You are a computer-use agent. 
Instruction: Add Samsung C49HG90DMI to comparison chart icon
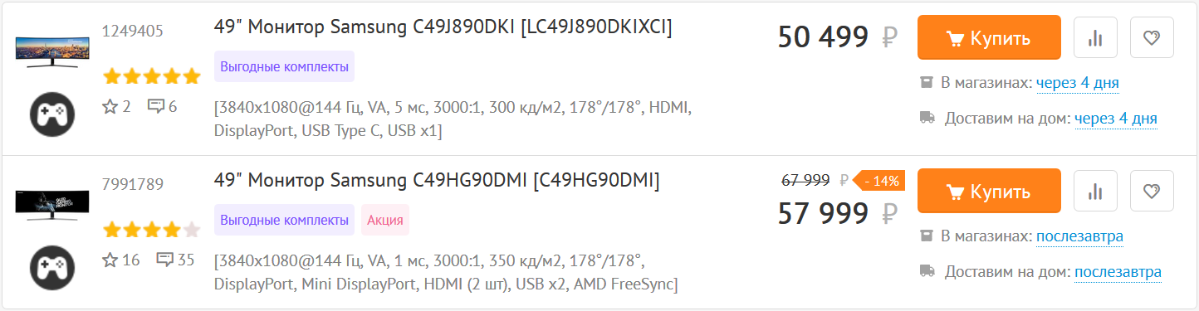click(1095, 192)
